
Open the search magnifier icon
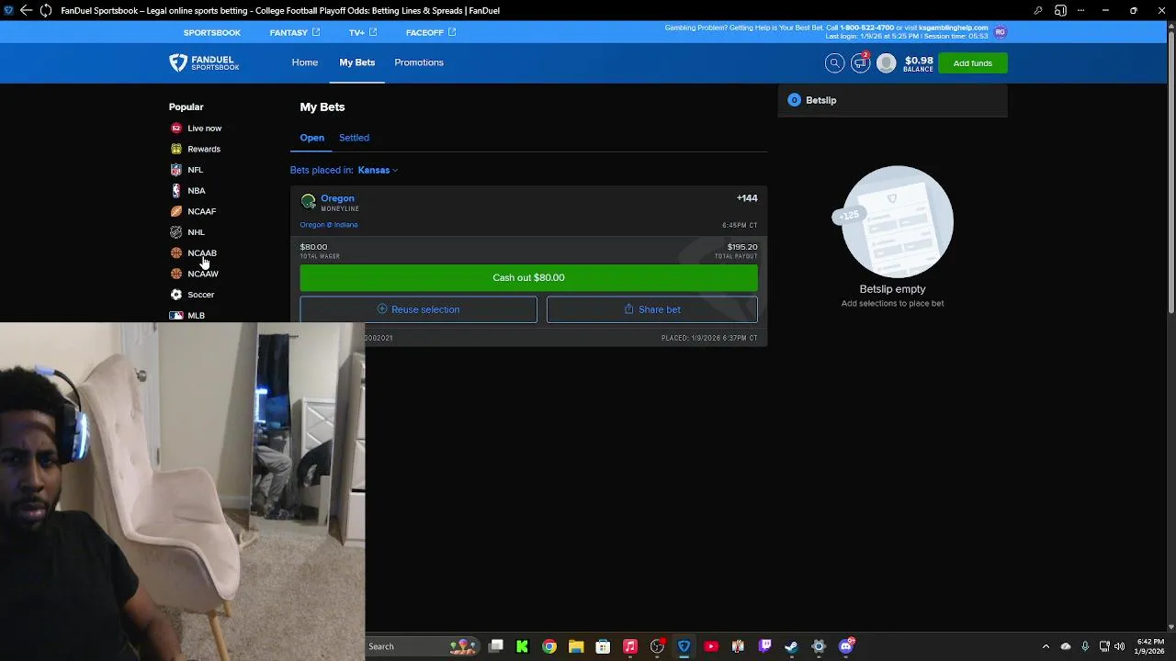pyautogui.click(x=834, y=62)
